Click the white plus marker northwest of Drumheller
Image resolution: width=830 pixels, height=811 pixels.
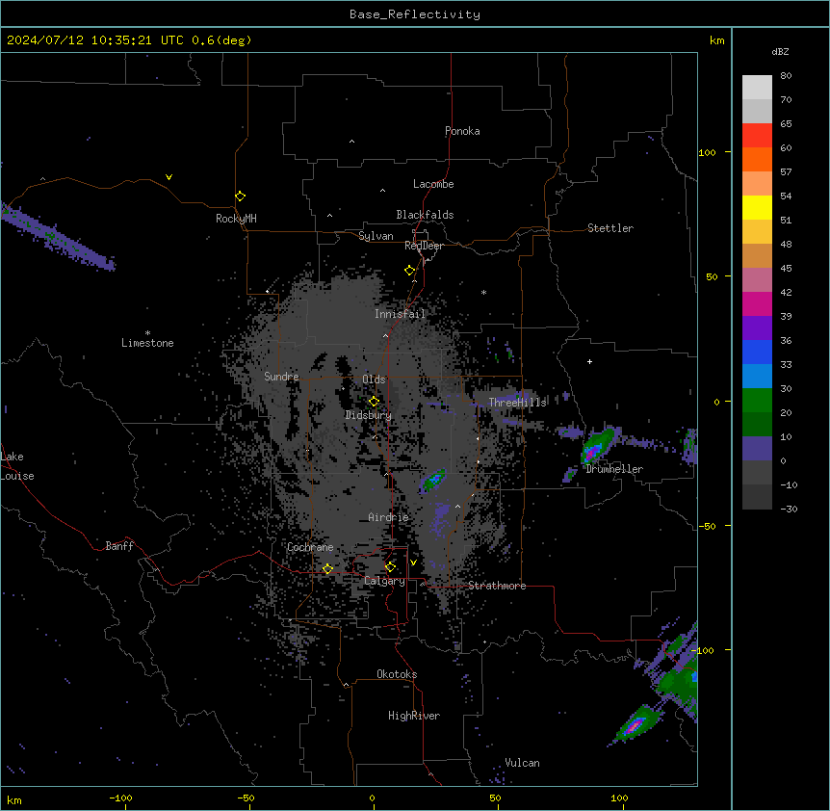[x=589, y=361]
